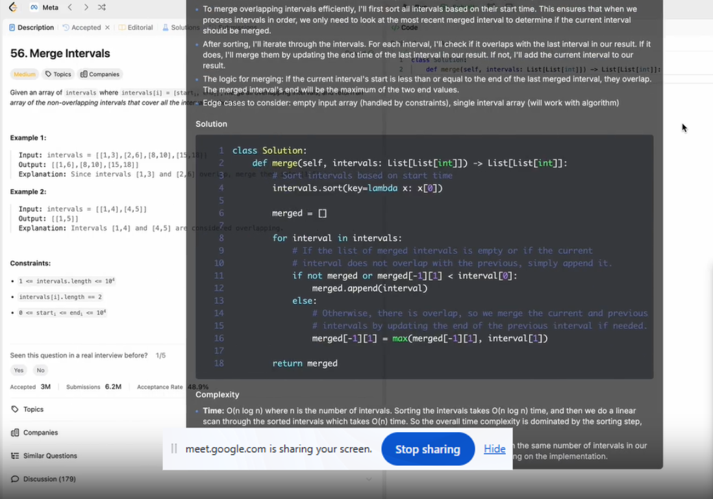Click the 'return merged' code line
713x499 pixels.
(305, 363)
